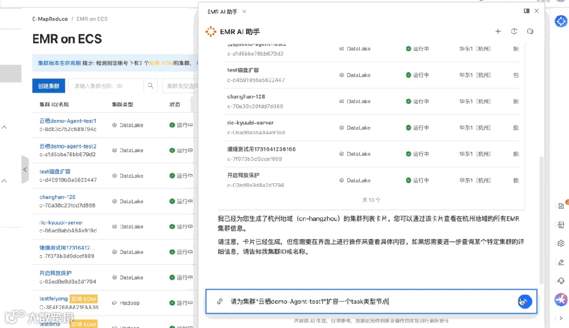Image resolution: width=569 pixels, height=328 pixels.
Task: Collapse the left navigation panel arrow
Action: tap(25, 170)
